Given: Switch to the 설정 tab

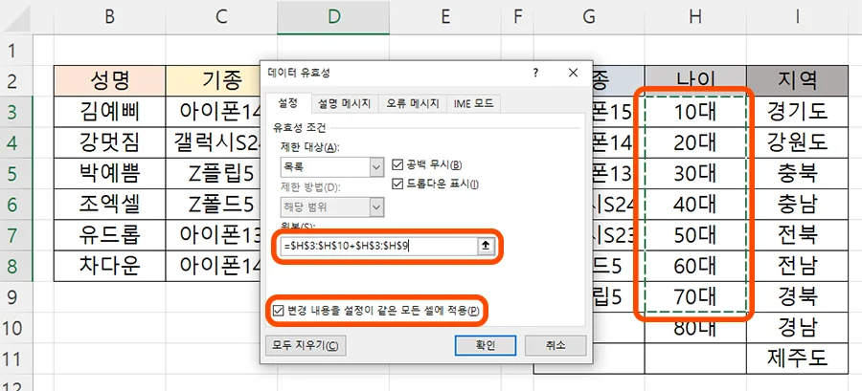Looking at the screenshot, I should (x=288, y=102).
